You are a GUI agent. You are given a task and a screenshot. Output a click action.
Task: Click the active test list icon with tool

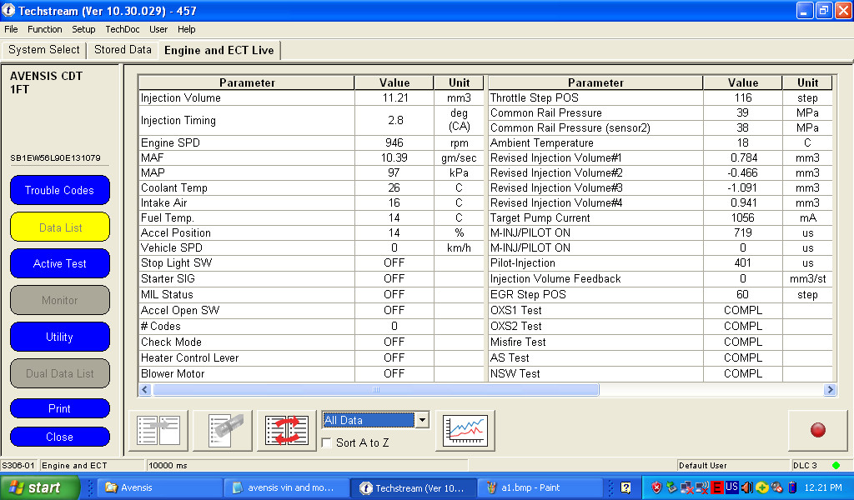click(223, 430)
